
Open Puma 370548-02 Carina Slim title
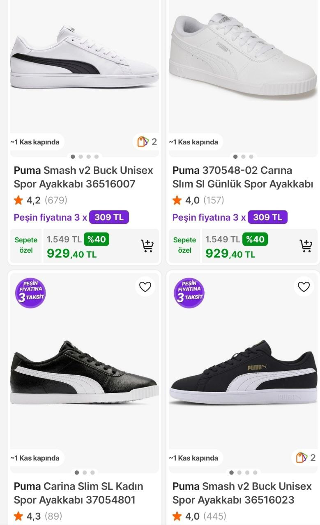click(x=242, y=177)
